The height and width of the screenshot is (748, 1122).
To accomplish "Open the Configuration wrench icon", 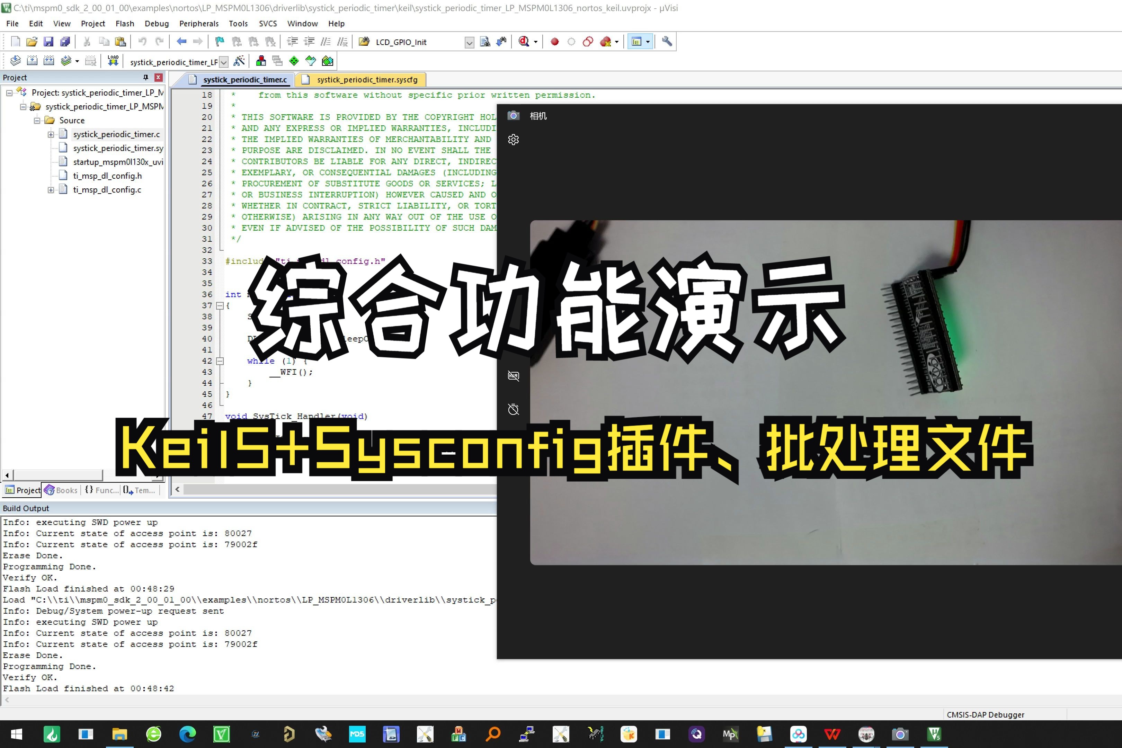I will [667, 42].
